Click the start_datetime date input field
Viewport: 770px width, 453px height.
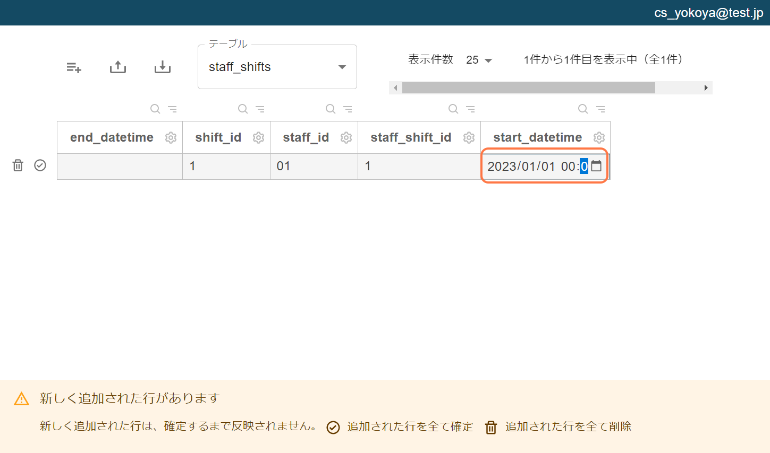point(544,167)
